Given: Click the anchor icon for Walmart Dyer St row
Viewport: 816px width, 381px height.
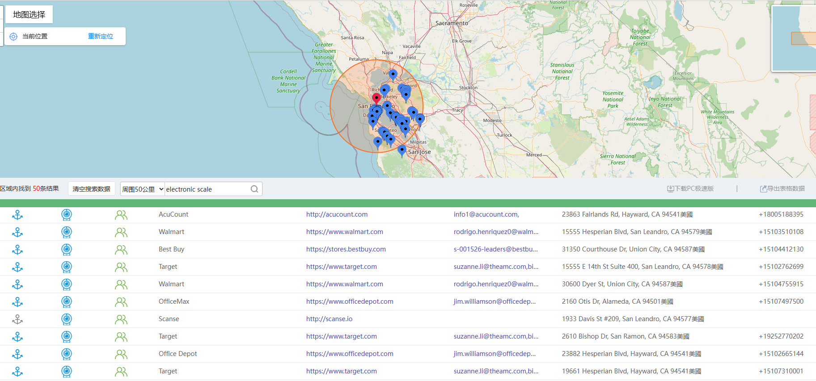Looking at the screenshot, I should coord(17,285).
